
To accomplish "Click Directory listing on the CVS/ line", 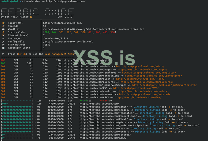I will (143, 129).
